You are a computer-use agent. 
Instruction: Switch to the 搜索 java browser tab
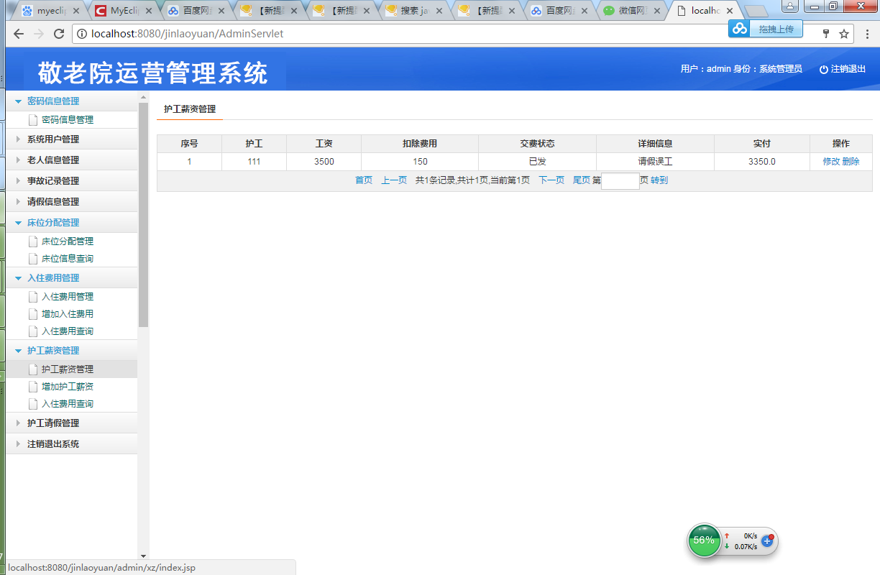(x=415, y=11)
